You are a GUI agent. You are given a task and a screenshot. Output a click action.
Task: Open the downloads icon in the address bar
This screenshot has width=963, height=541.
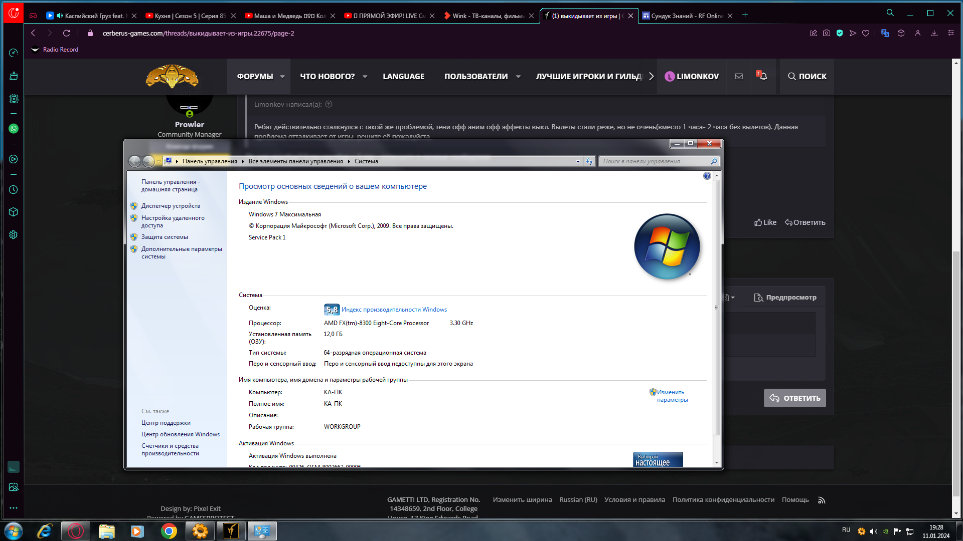click(x=934, y=33)
